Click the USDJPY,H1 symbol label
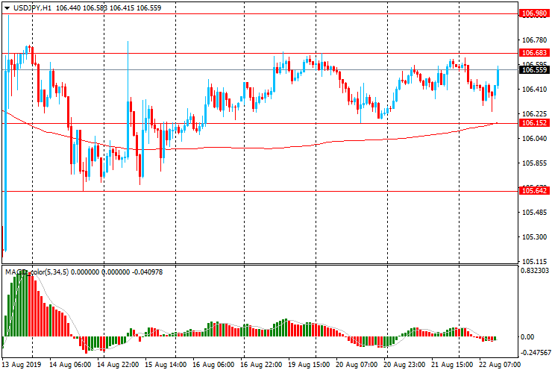552x373 pixels. coord(32,7)
